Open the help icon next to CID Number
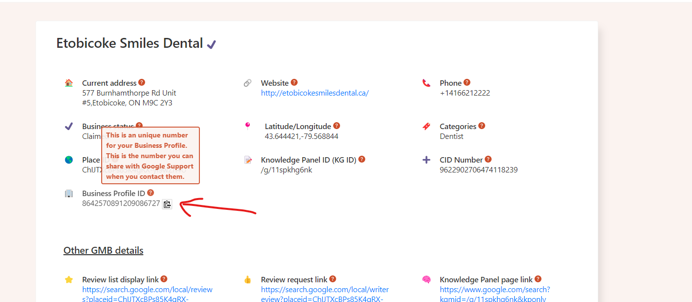The height and width of the screenshot is (302, 692). (488, 159)
